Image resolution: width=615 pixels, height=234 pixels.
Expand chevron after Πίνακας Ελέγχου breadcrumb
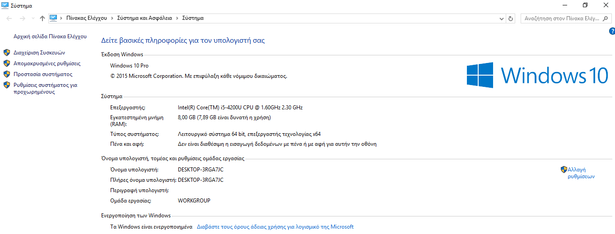click(x=112, y=18)
